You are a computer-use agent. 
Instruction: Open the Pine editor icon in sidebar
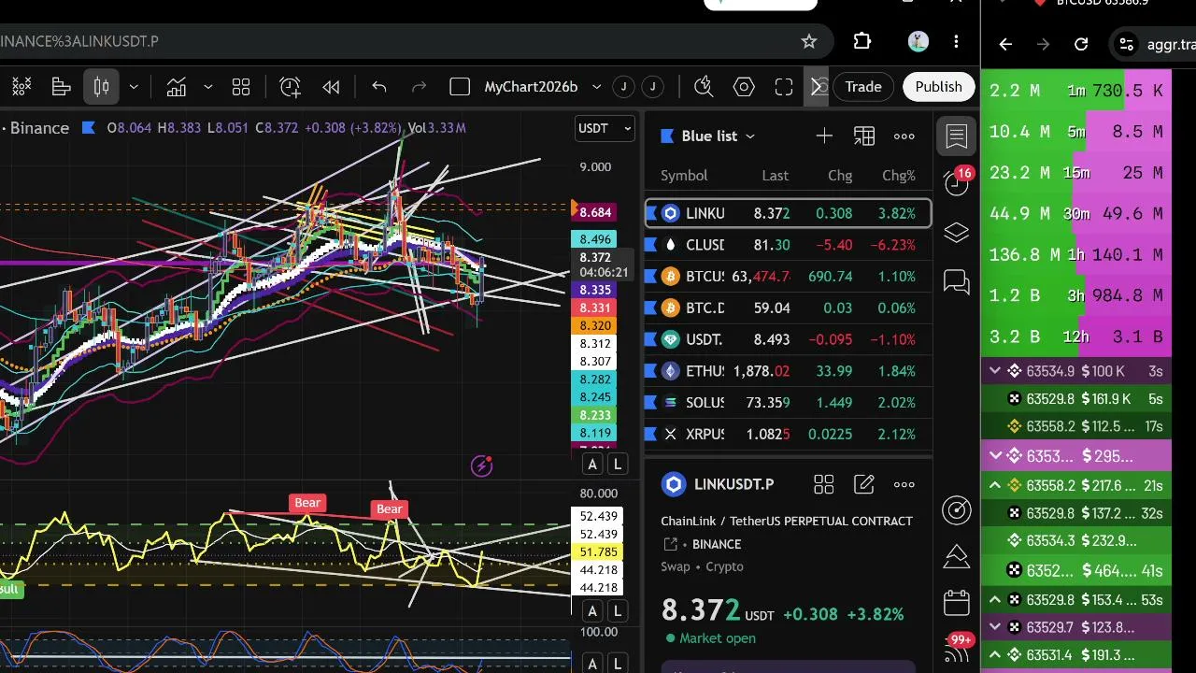pos(957,556)
